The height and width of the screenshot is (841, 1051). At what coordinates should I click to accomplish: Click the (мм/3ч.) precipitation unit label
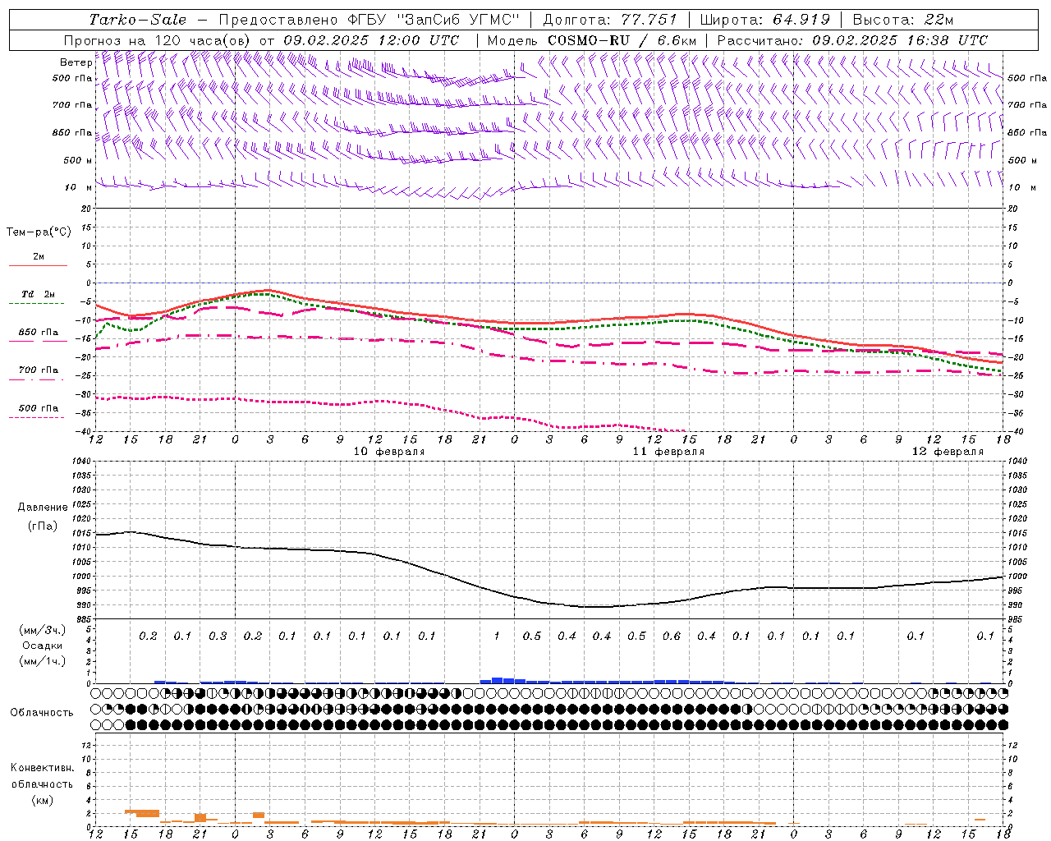[x=43, y=630]
